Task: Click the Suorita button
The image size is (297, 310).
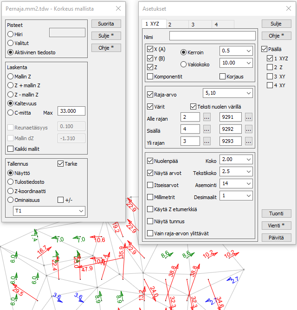Action: pyautogui.click(x=106, y=24)
